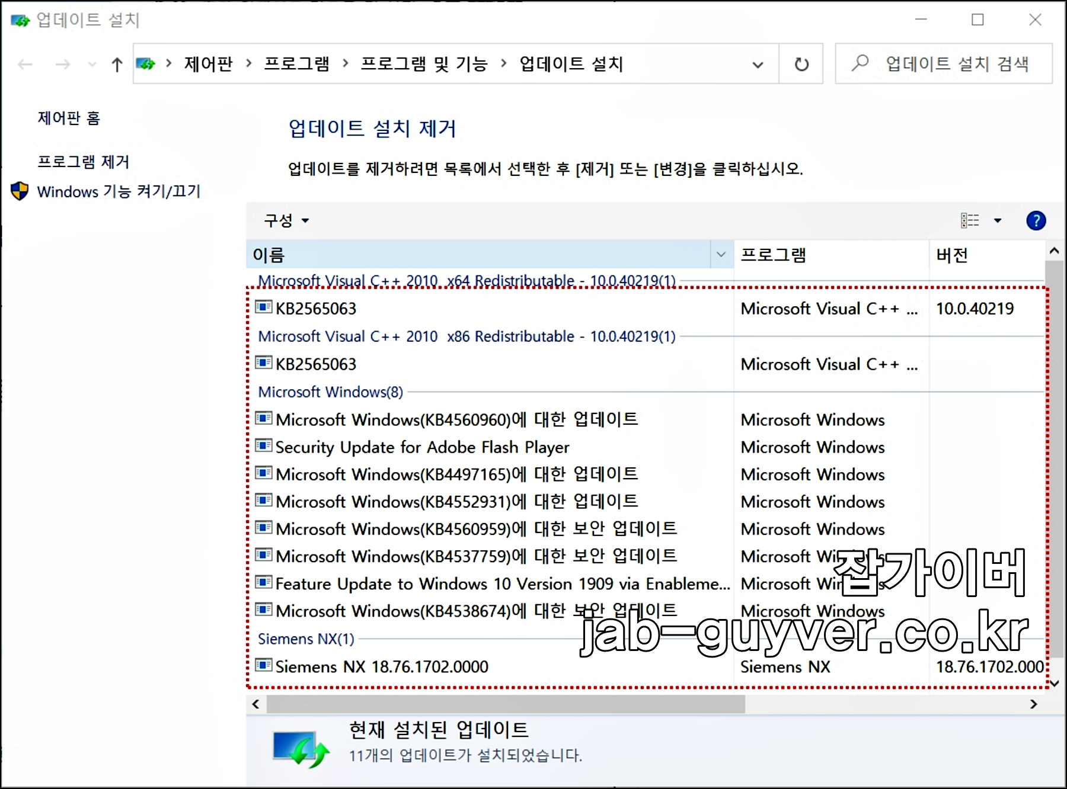The height and width of the screenshot is (789, 1067).
Task: Click the view layout icon
Action: click(970, 220)
